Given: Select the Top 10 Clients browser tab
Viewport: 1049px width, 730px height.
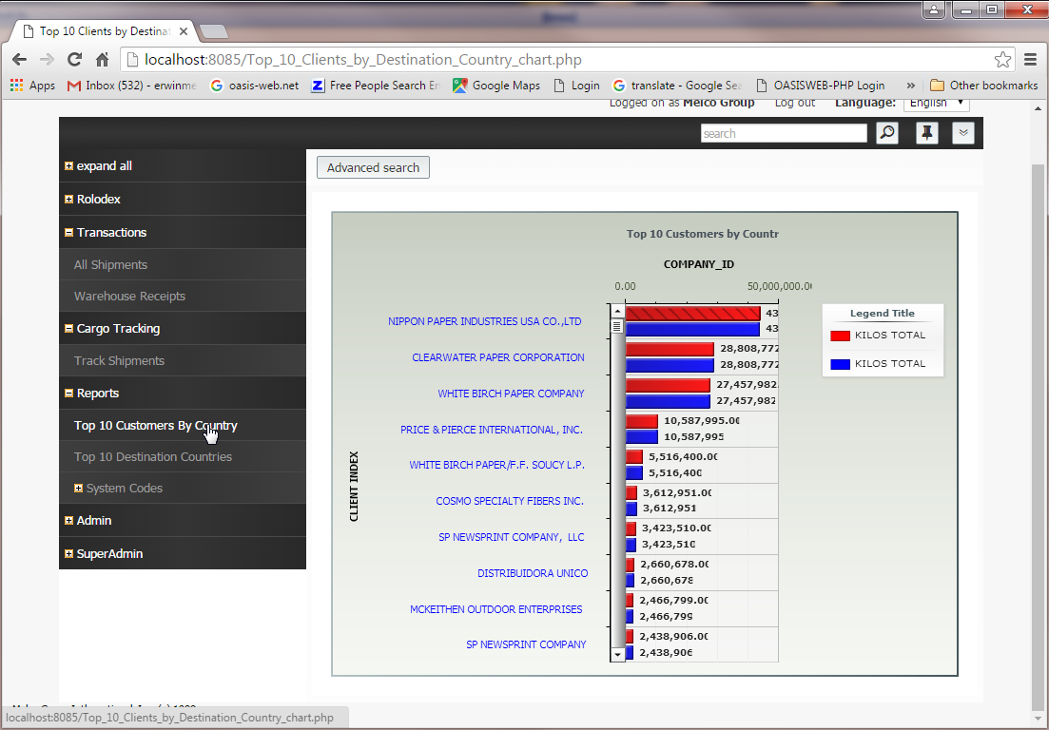Looking at the screenshot, I should coord(105,30).
